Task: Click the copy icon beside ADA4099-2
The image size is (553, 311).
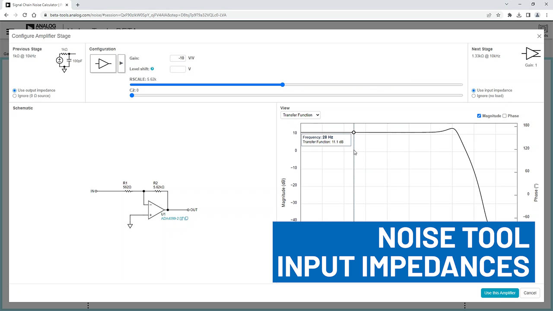Action: coord(186,219)
